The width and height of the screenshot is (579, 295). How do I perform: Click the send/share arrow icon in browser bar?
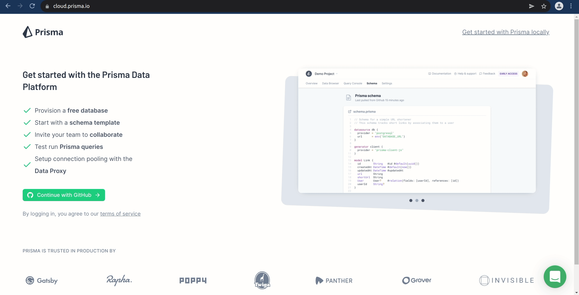[532, 6]
